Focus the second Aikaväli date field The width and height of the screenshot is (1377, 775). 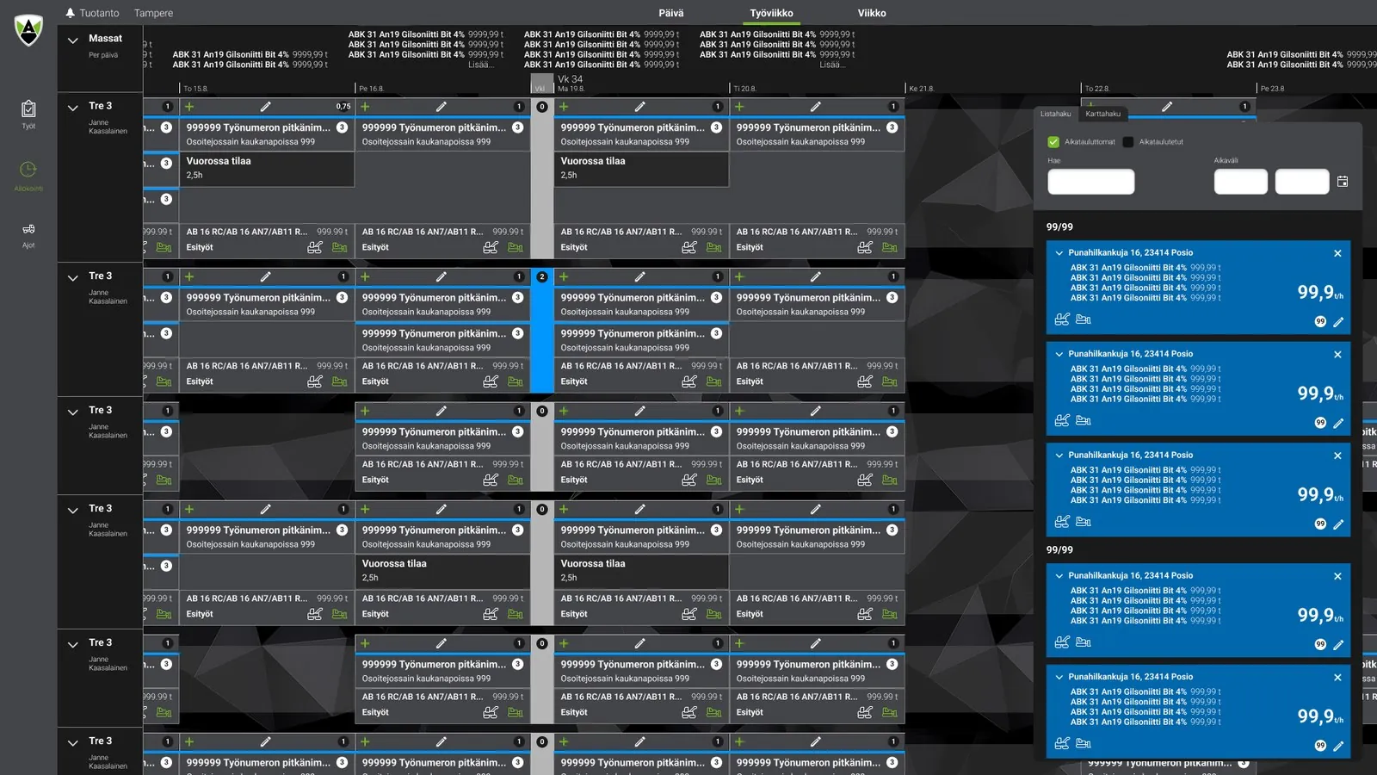pyautogui.click(x=1302, y=182)
